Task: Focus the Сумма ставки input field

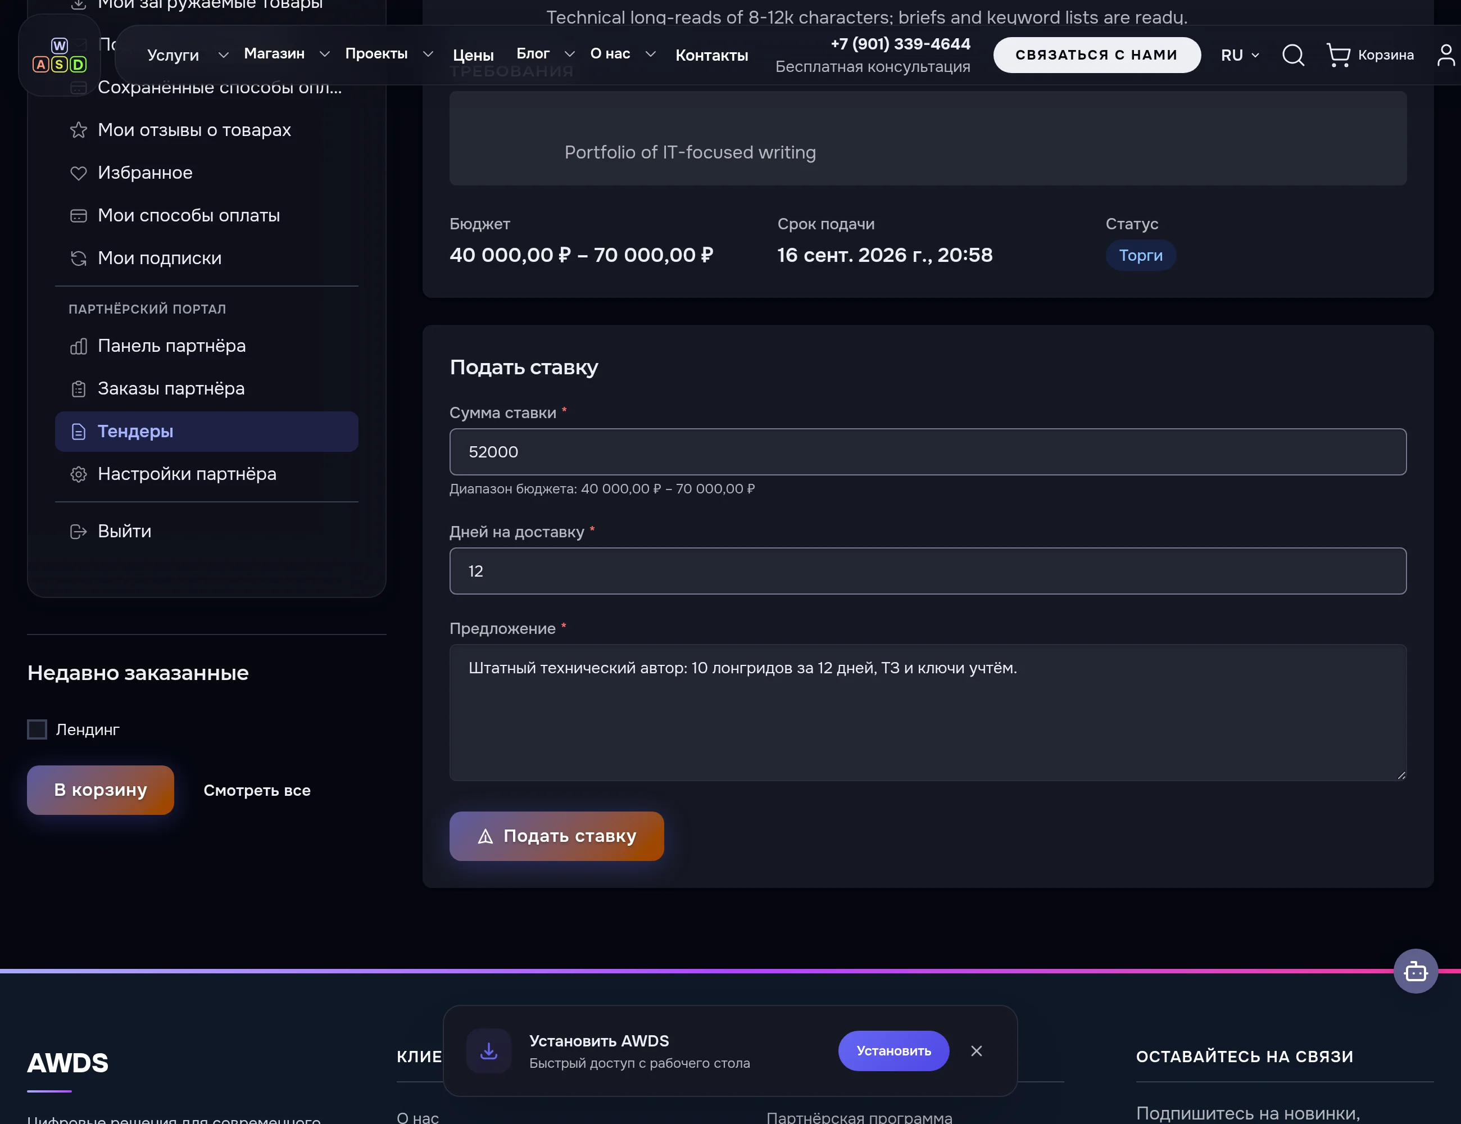Action: (928, 452)
